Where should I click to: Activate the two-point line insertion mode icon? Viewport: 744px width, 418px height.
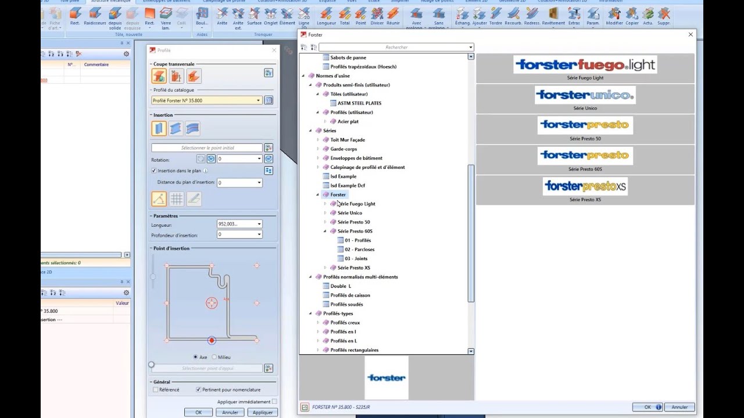[159, 199]
